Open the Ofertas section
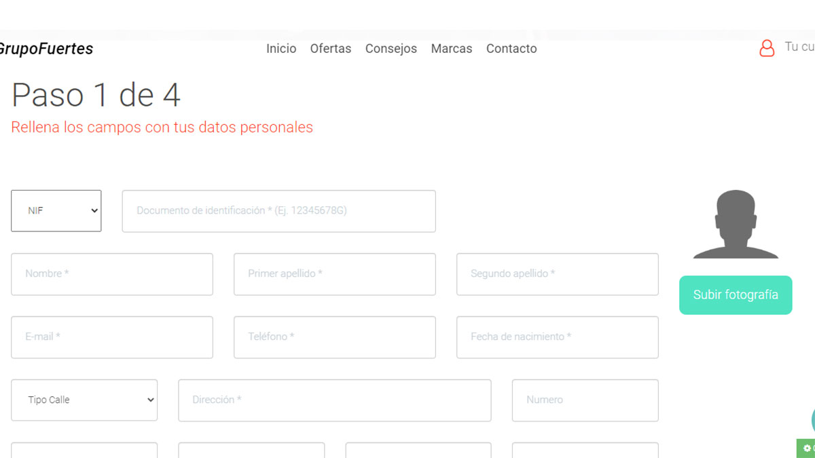The image size is (815, 458). 331,48
